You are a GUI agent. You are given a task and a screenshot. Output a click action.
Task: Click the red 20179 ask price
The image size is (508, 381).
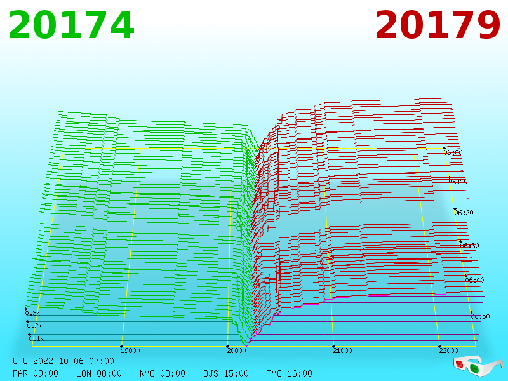click(x=438, y=25)
